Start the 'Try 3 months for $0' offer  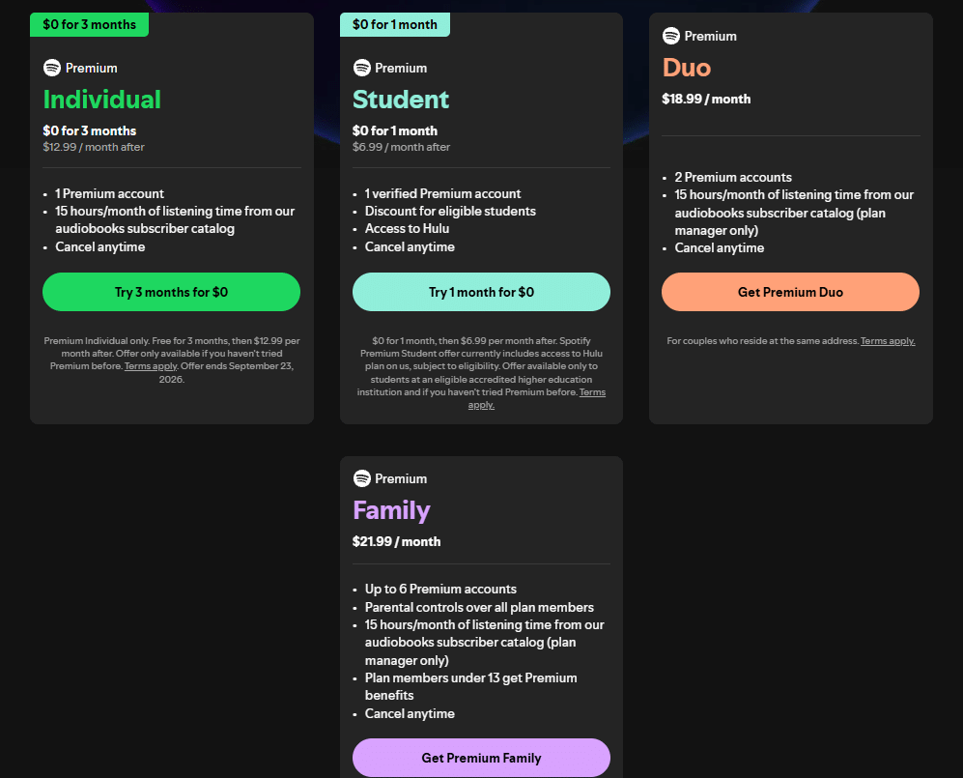pyautogui.click(x=171, y=292)
